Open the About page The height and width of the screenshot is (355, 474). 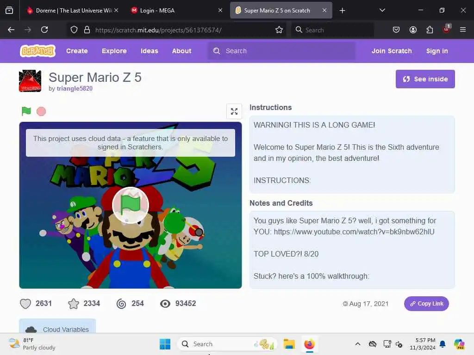point(181,51)
